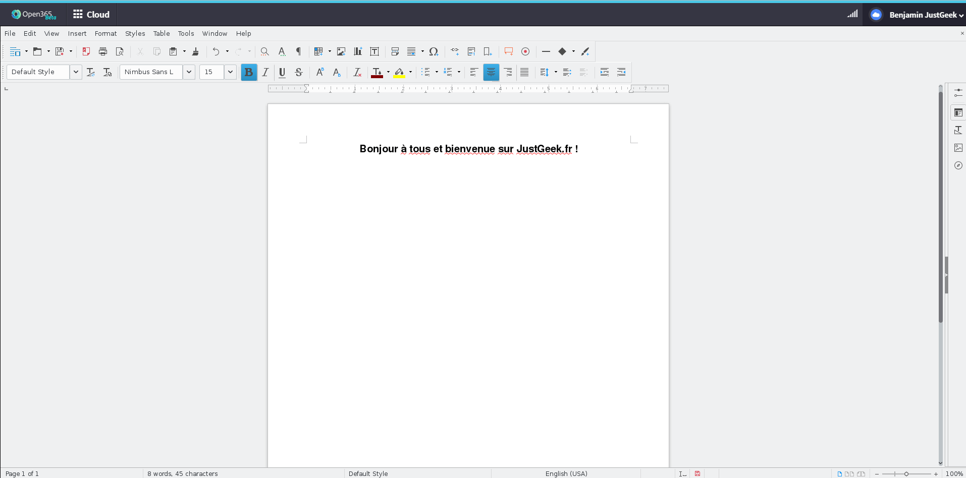
Task: Open the Edit menu
Action: pos(30,34)
